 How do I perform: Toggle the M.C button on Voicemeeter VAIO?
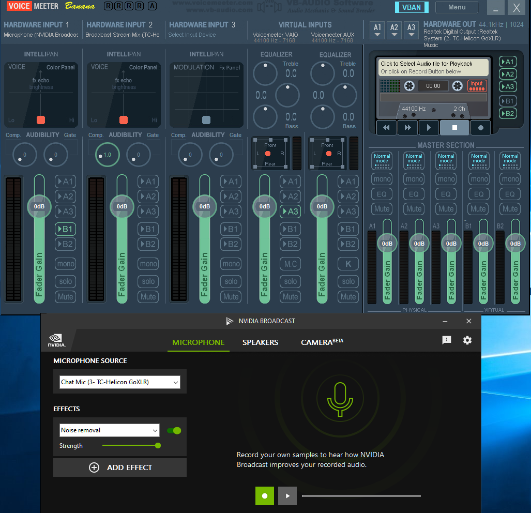(x=290, y=264)
